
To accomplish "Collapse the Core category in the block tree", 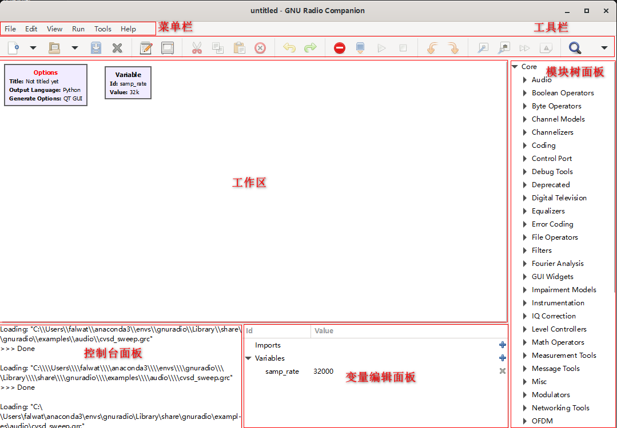I will 515,67.
